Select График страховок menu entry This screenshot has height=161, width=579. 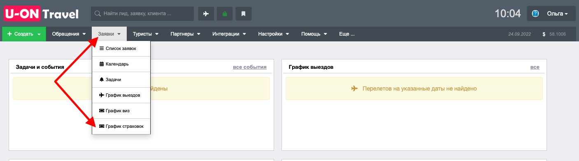tap(121, 126)
